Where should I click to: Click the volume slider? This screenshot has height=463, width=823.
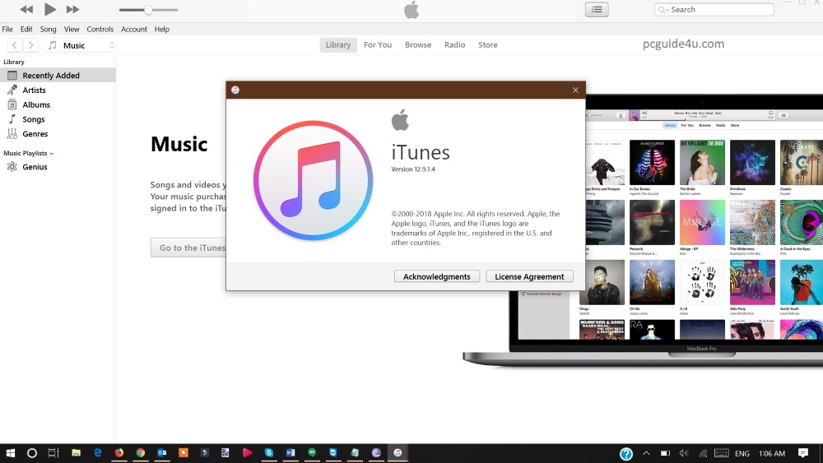click(148, 10)
